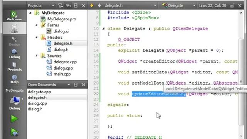Click the vertical editor scrollbar thumb

pos(241,82)
